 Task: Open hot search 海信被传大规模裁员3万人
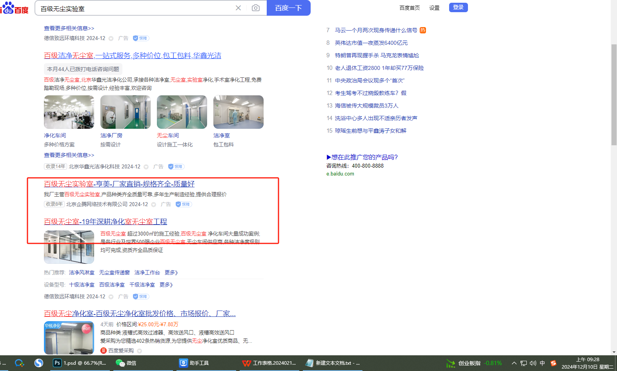tap(367, 106)
